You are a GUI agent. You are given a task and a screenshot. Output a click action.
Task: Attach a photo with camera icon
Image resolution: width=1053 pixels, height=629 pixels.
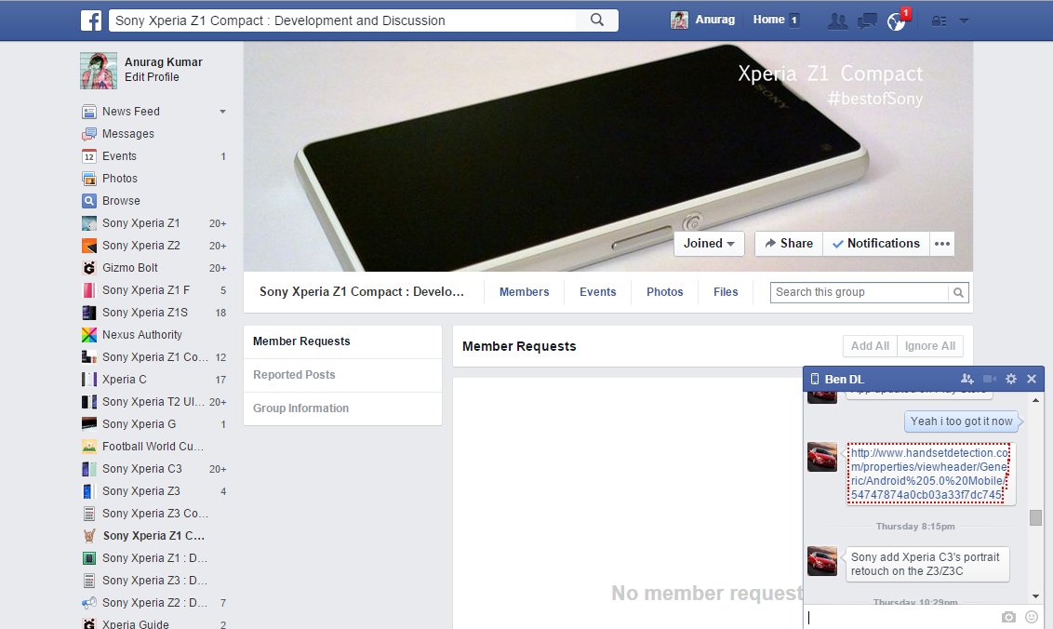coord(1008,617)
